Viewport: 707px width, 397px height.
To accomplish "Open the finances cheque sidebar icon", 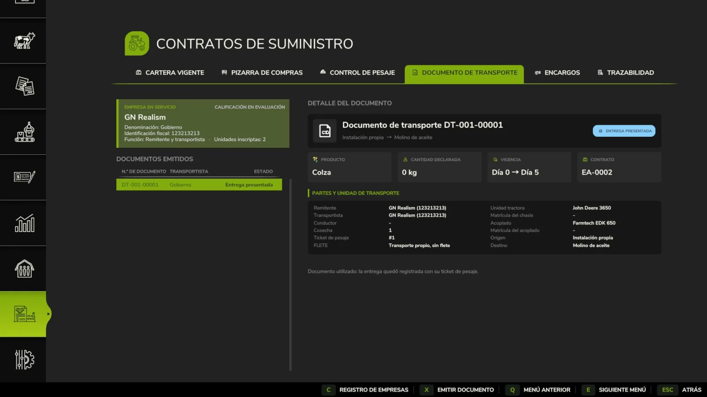I will click(24, 177).
